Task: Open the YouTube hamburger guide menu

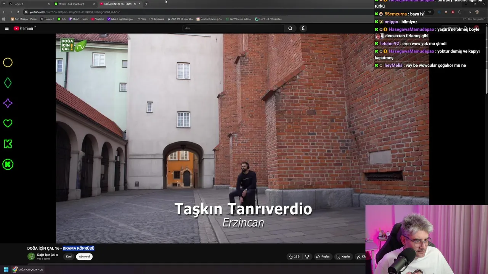Action: click(6, 28)
